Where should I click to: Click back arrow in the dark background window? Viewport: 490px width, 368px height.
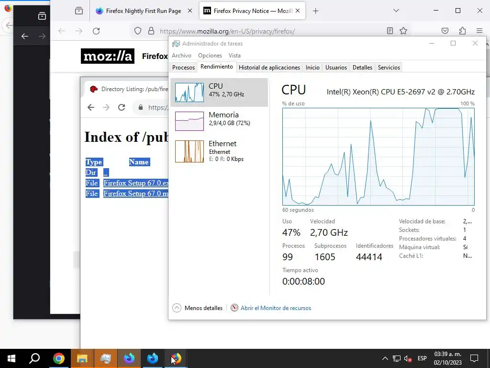(x=25, y=36)
